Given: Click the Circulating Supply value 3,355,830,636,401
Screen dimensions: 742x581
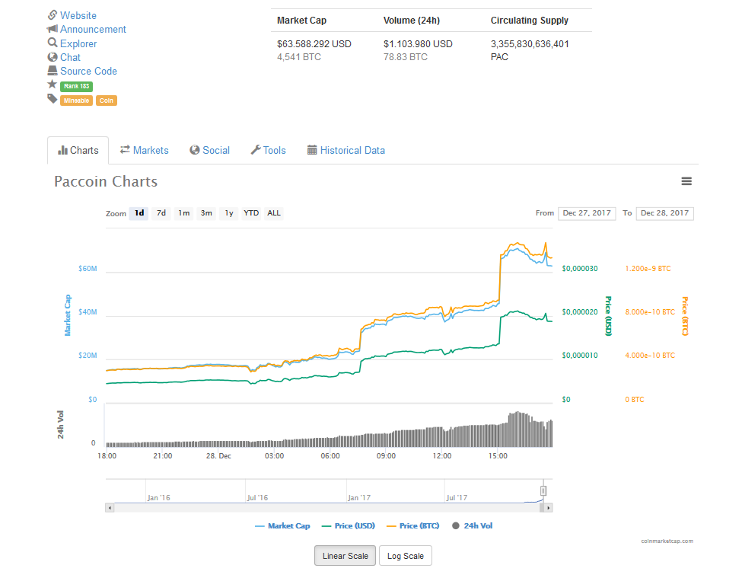Looking at the screenshot, I should [x=530, y=44].
